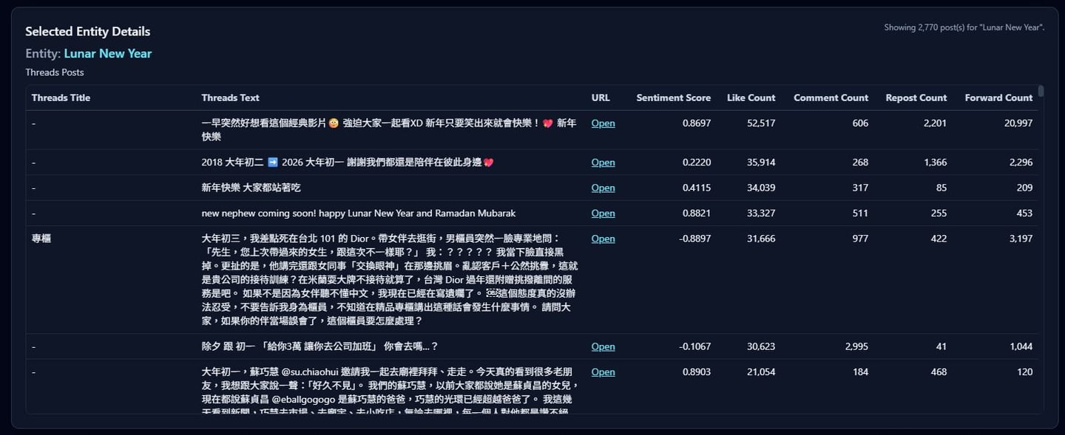Sort by Sentiment Score column header
Viewport: 1065px width, 435px height.
pyautogui.click(x=673, y=97)
